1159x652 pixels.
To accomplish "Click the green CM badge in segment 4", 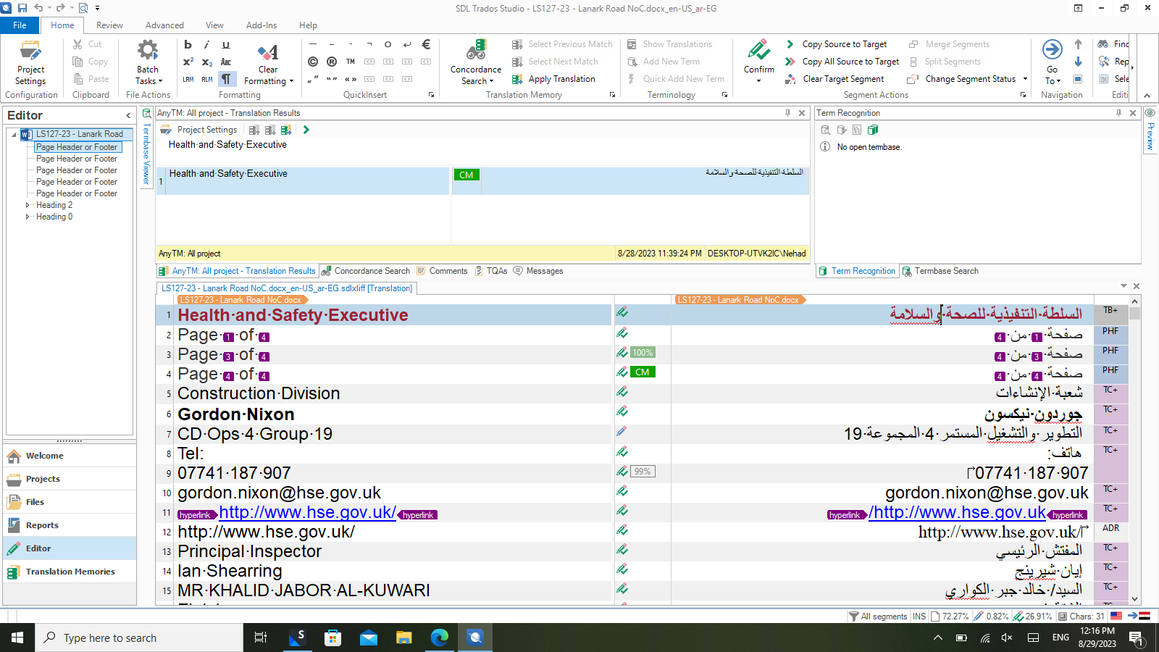I will point(643,372).
